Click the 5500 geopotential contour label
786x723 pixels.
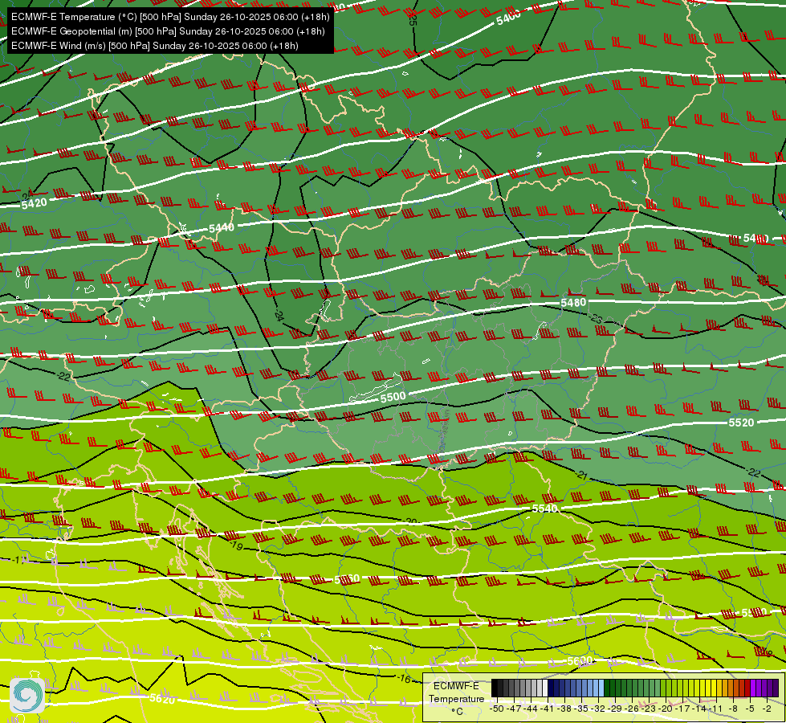click(393, 397)
